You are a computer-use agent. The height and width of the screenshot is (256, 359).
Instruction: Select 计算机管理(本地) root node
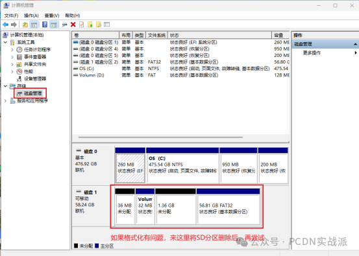click(x=27, y=35)
